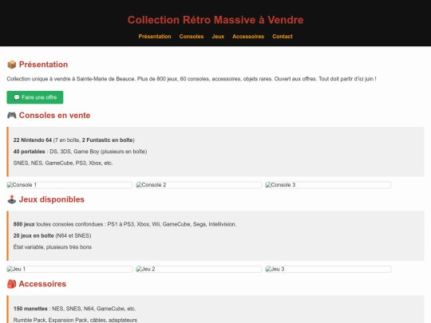
Task: Open the Jeu 1 image
Action: click(x=69, y=270)
